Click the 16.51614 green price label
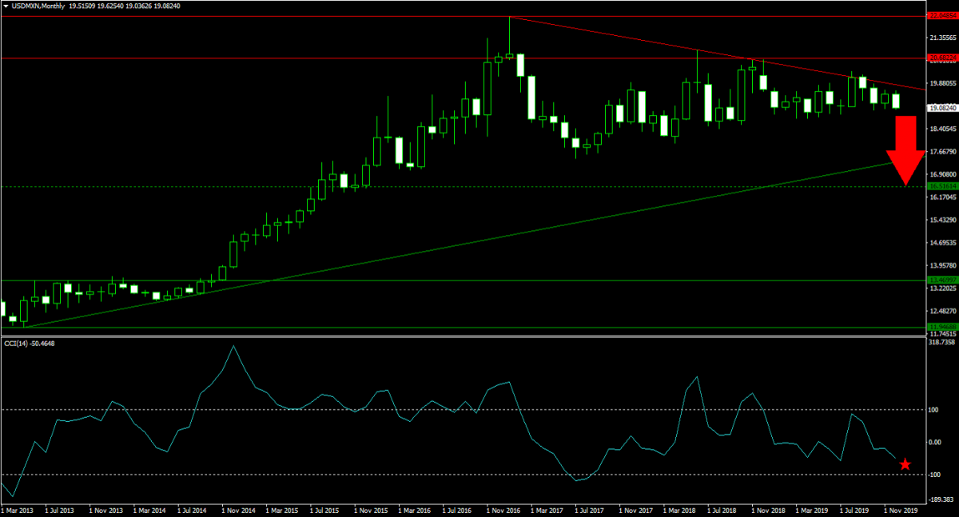 (941, 186)
